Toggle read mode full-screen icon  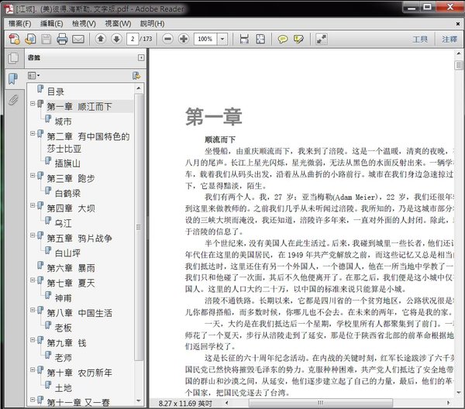(x=260, y=39)
